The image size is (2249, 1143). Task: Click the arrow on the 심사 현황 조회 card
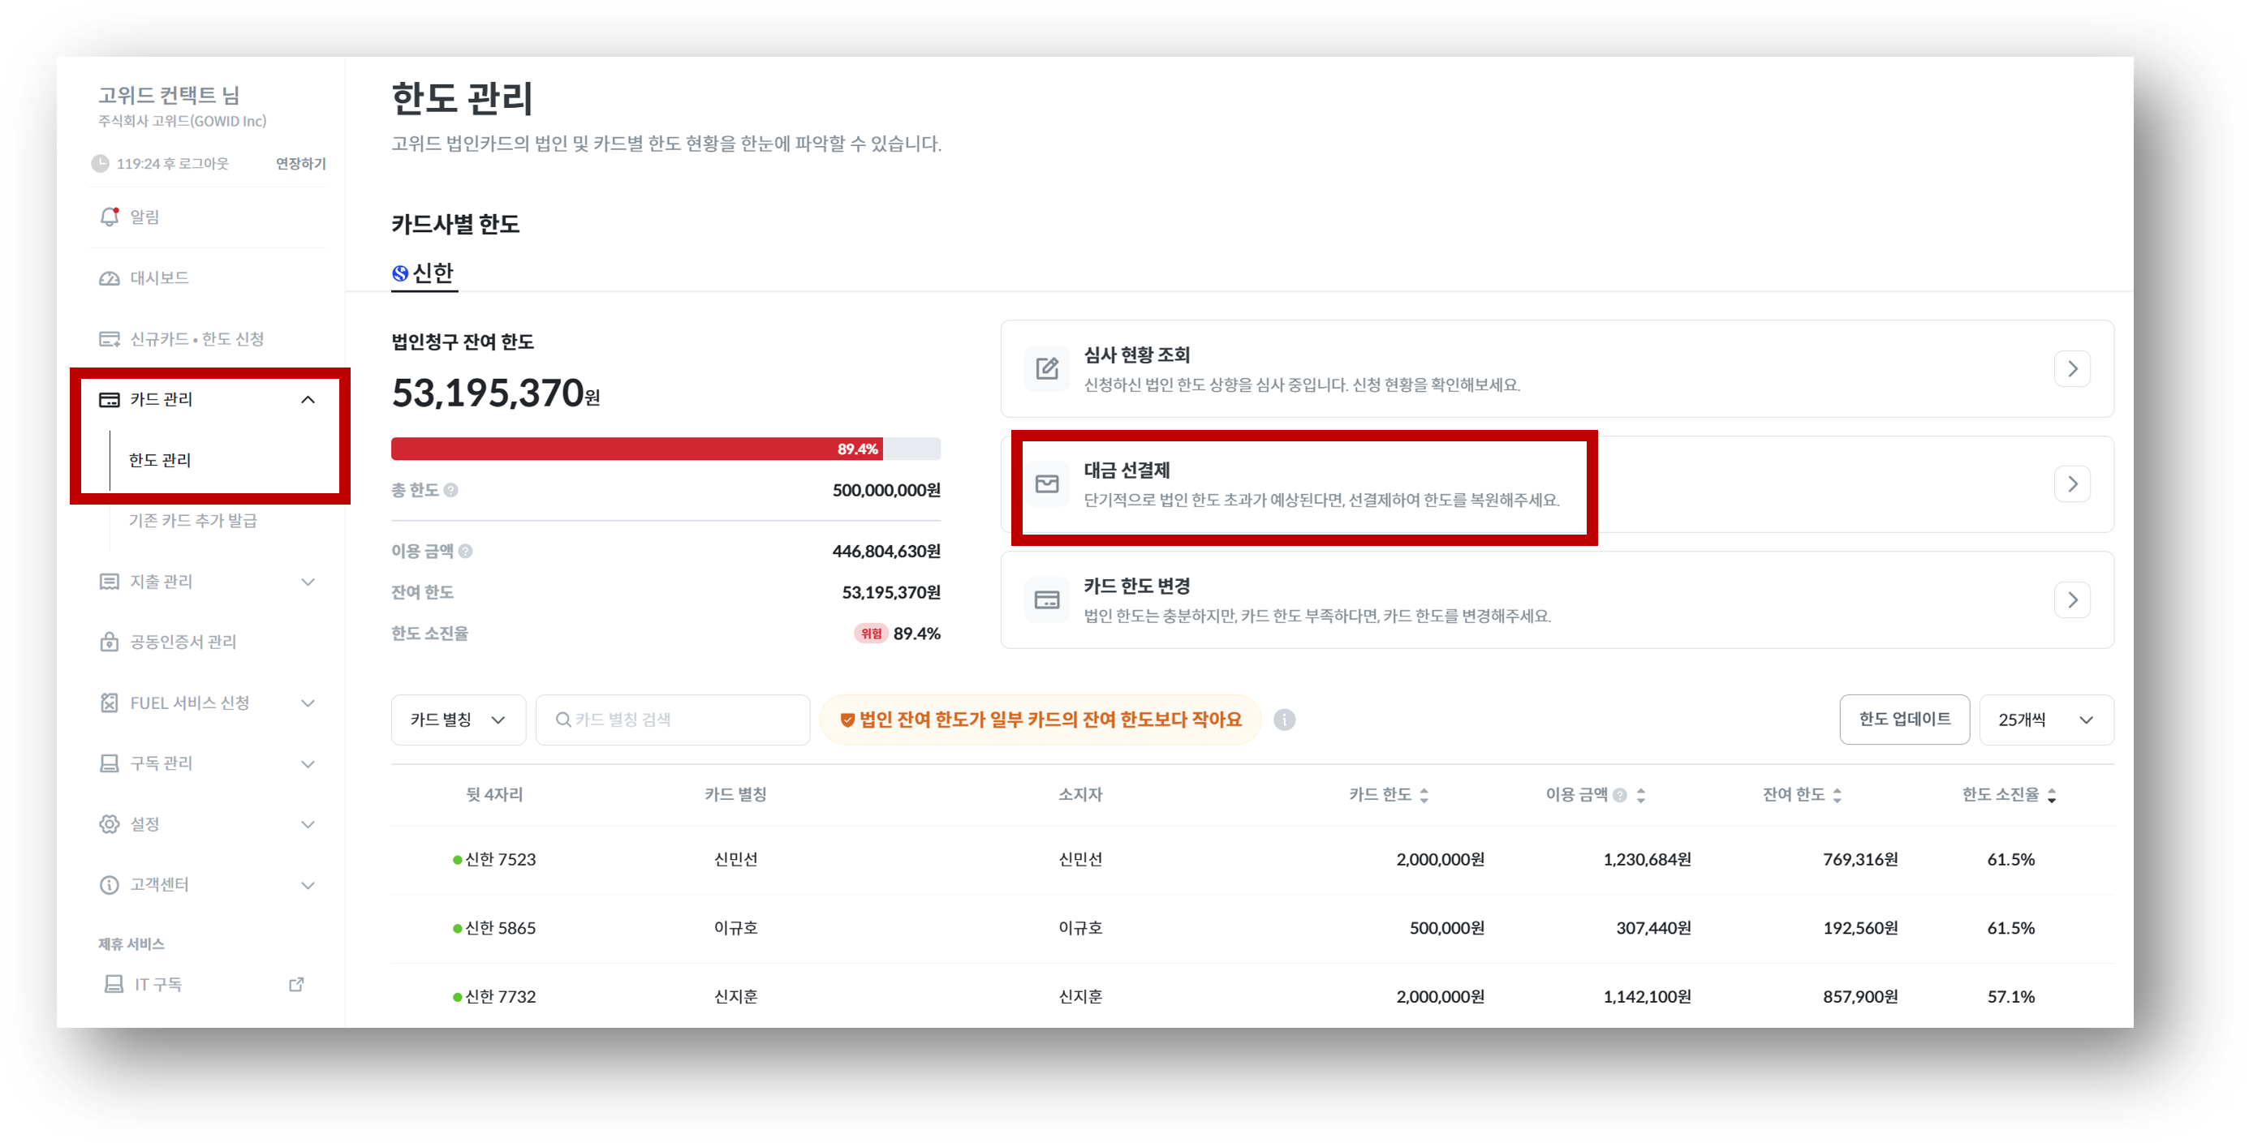coord(2072,369)
